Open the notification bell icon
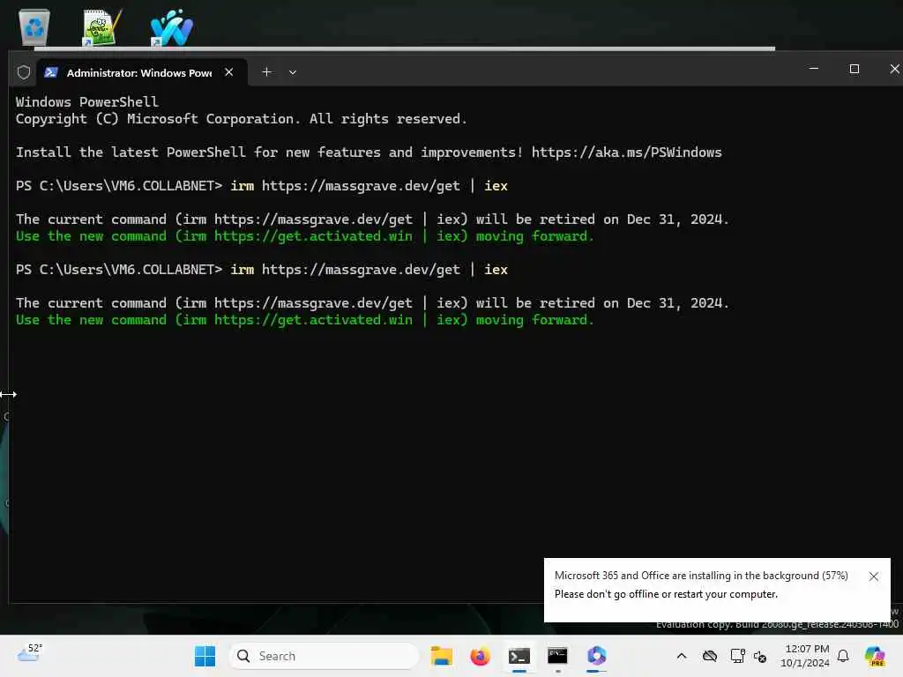903x677 pixels. (843, 656)
